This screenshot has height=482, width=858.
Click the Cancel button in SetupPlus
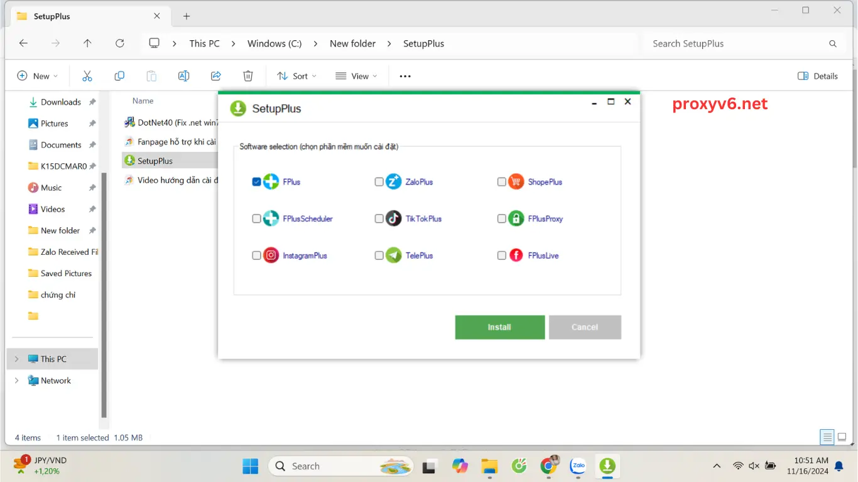[585, 327]
